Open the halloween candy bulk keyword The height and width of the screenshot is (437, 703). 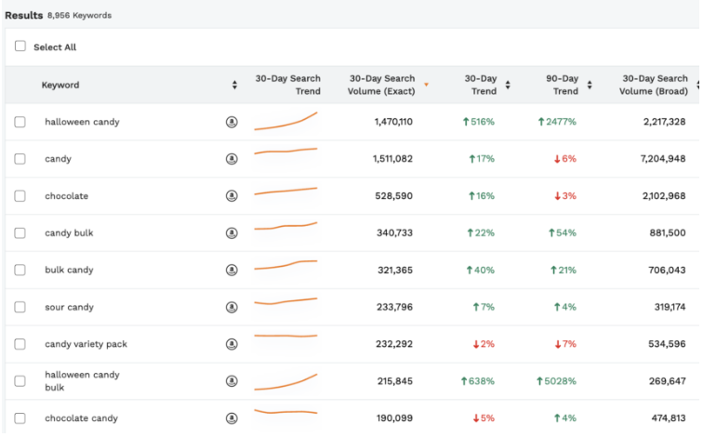point(82,381)
